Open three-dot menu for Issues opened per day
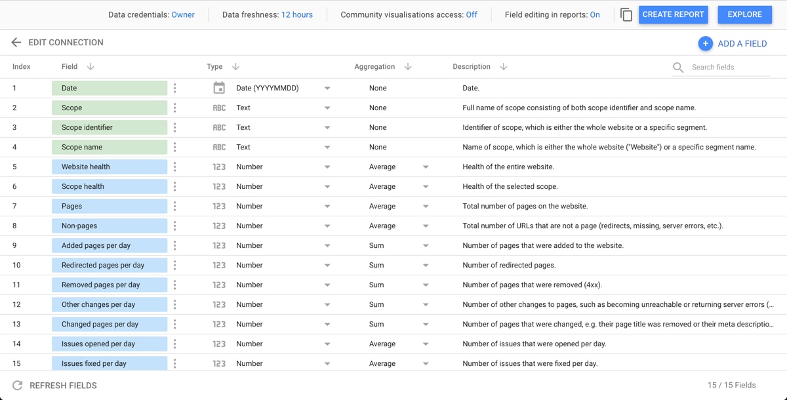787x400 pixels. (175, 344)
